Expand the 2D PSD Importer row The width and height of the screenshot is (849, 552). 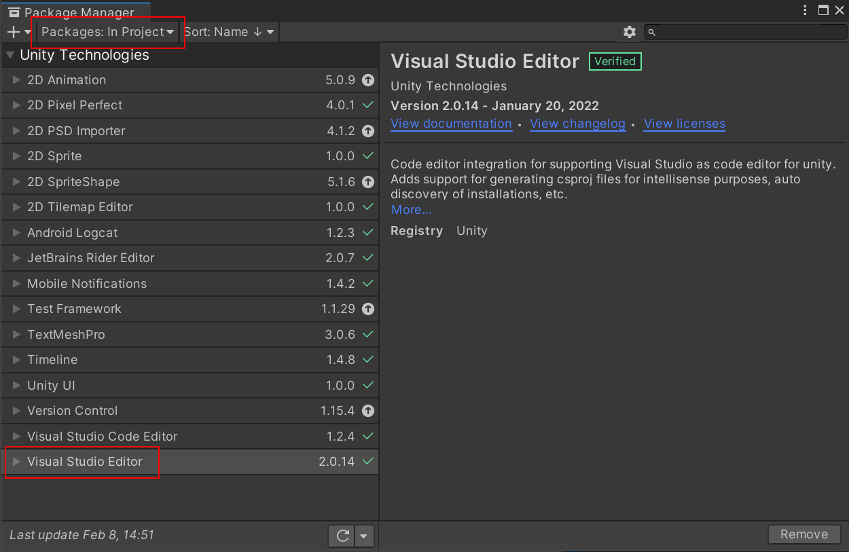(17, 131)
